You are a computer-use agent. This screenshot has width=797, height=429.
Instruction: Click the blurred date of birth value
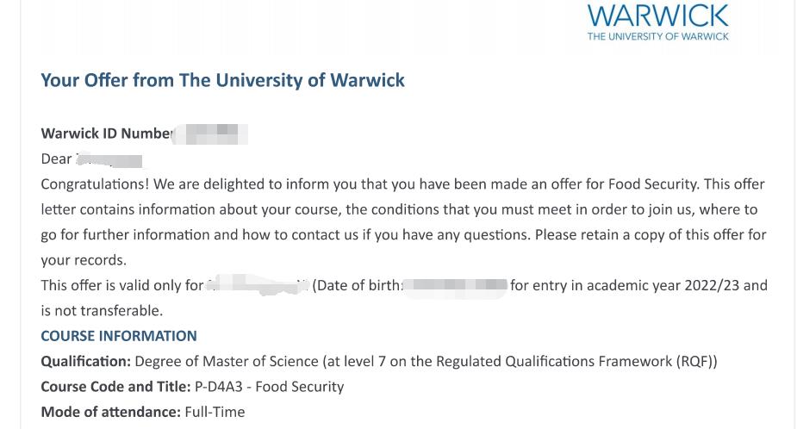pos(456,285)
